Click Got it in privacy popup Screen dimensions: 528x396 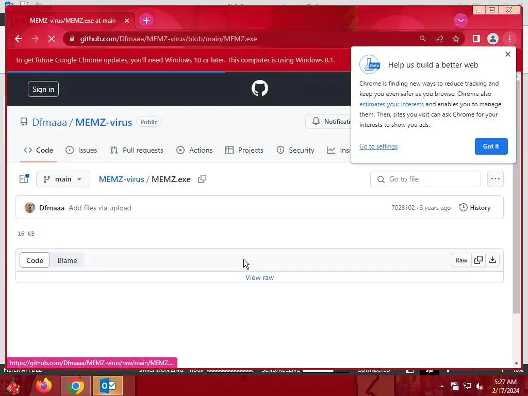491,146
